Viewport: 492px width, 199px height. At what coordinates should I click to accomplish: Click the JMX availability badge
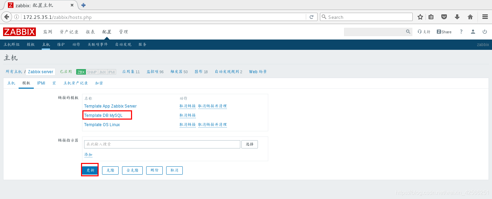click(x=102, y=72)
